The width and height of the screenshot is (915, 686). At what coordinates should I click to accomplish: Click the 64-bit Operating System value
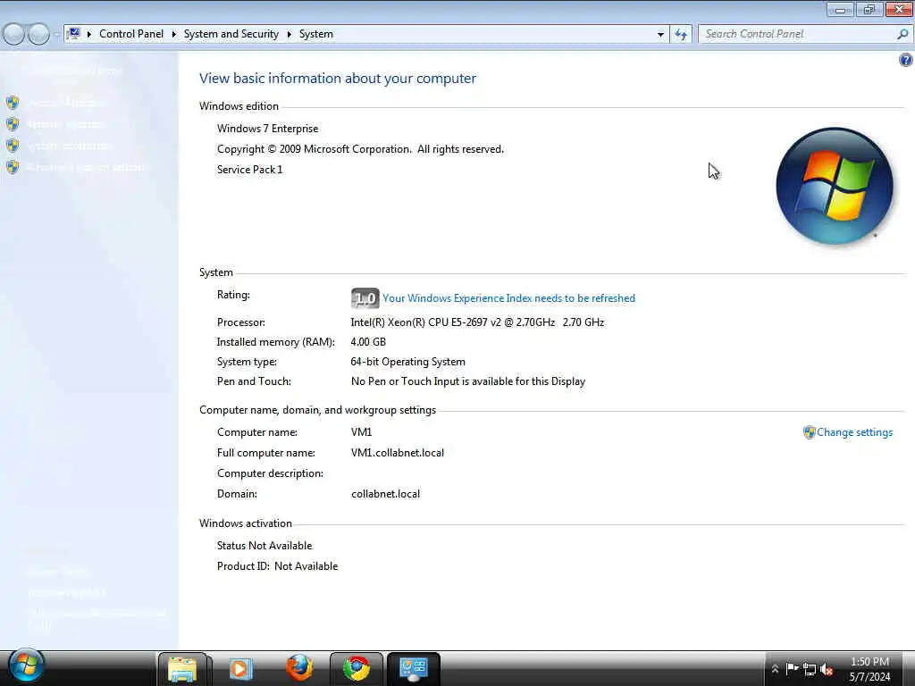point(407,362)
